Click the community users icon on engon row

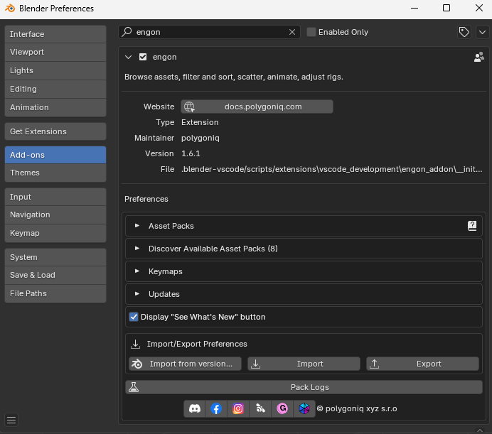click(x=478, y=57)
